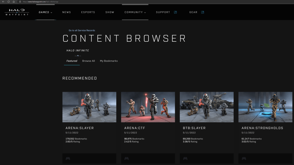Click the browser home icon
Image resolution: width=294 pixels, height=165 pixels.
[x=13, y=2]
